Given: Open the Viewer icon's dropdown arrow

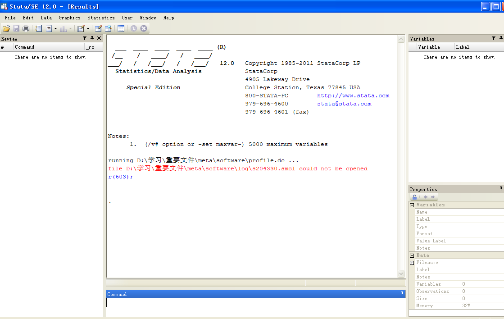Looking at the screenshot, I should click(55, 29).
